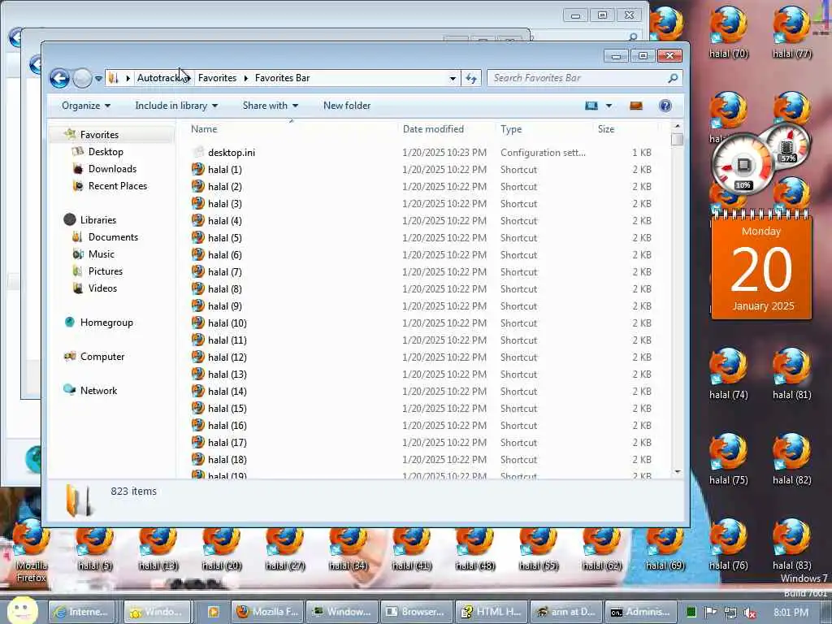Switch to the HTML Help taskbar button

coord(491,612)
